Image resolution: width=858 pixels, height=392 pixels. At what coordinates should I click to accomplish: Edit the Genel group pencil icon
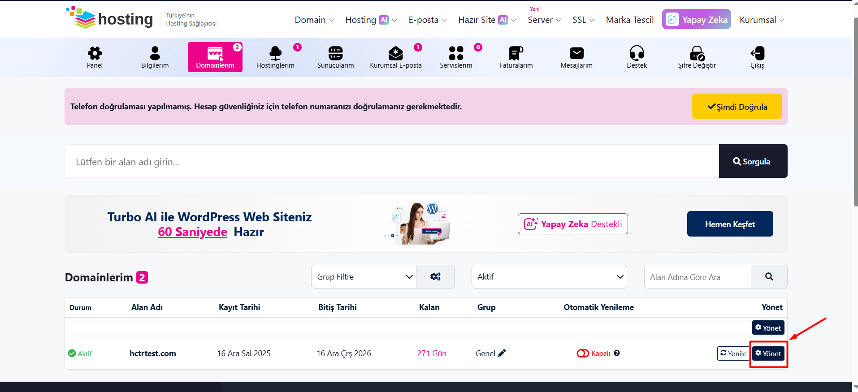click(502, 353)
